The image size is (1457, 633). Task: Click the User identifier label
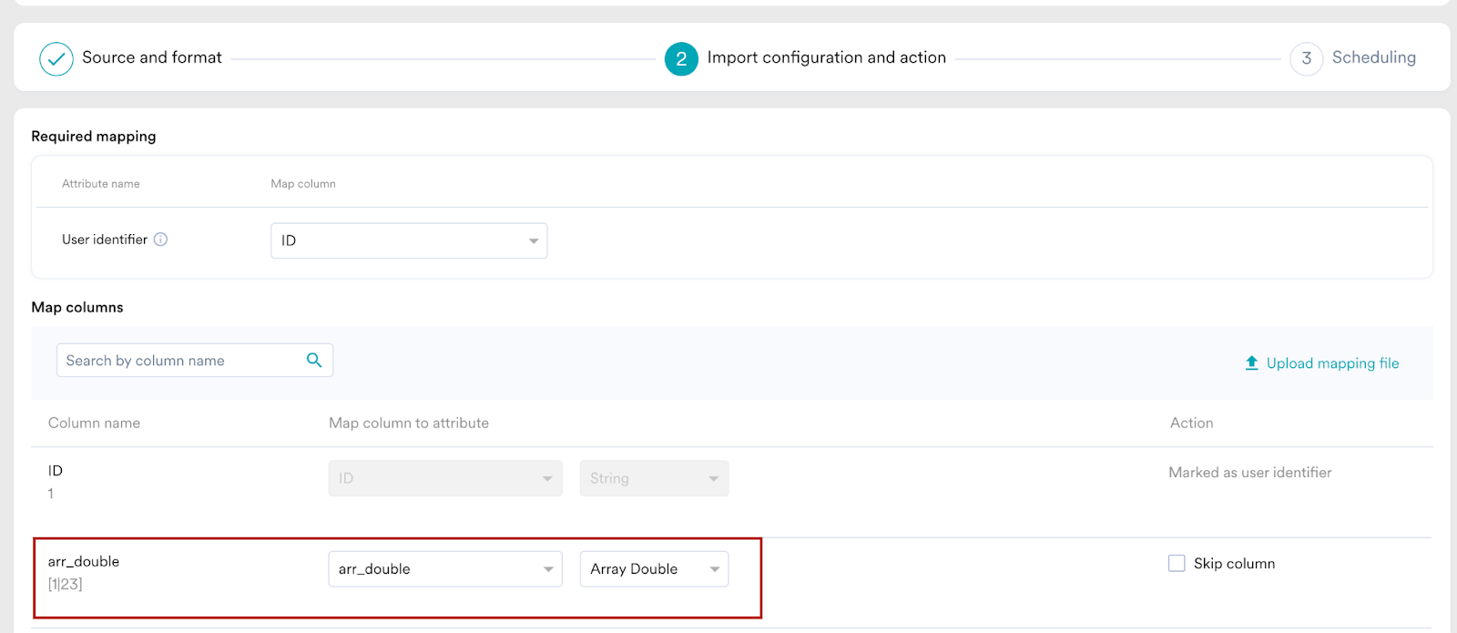click(105, 240)
